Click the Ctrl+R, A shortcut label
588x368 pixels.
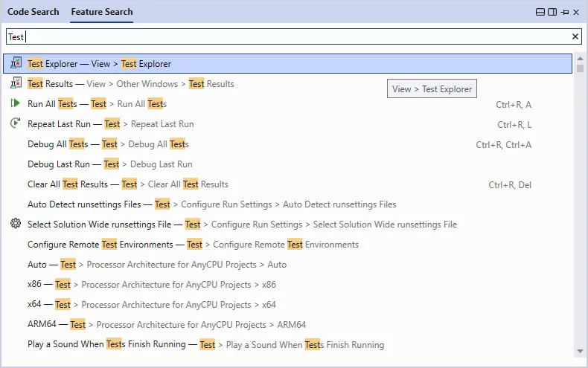514,105
